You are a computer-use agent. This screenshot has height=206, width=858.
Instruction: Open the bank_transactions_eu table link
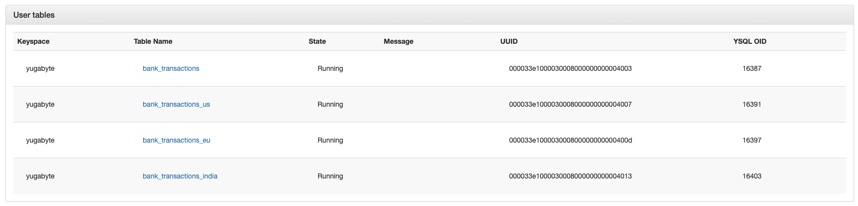point(176,140)
